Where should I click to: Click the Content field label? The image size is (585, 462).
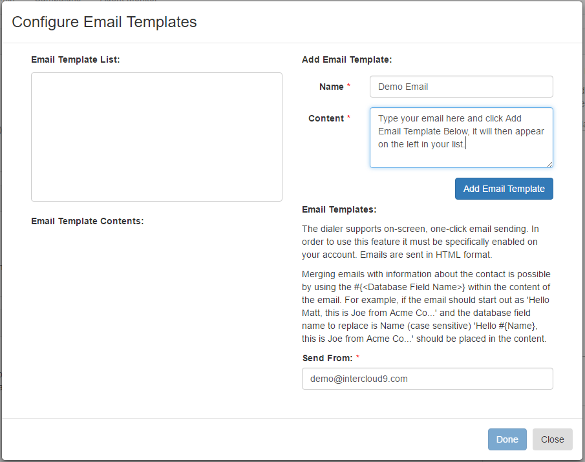[326, 119]
